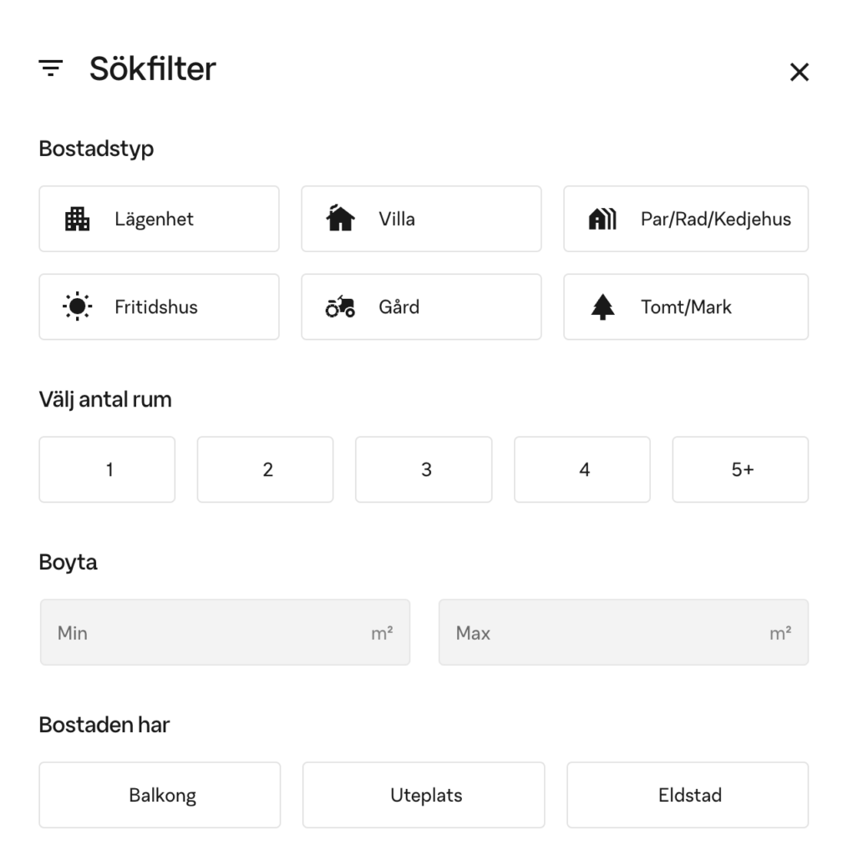Select housing type Villa
Image resolution: width=853 pixels, height=855 pixels.
[421, 219]
